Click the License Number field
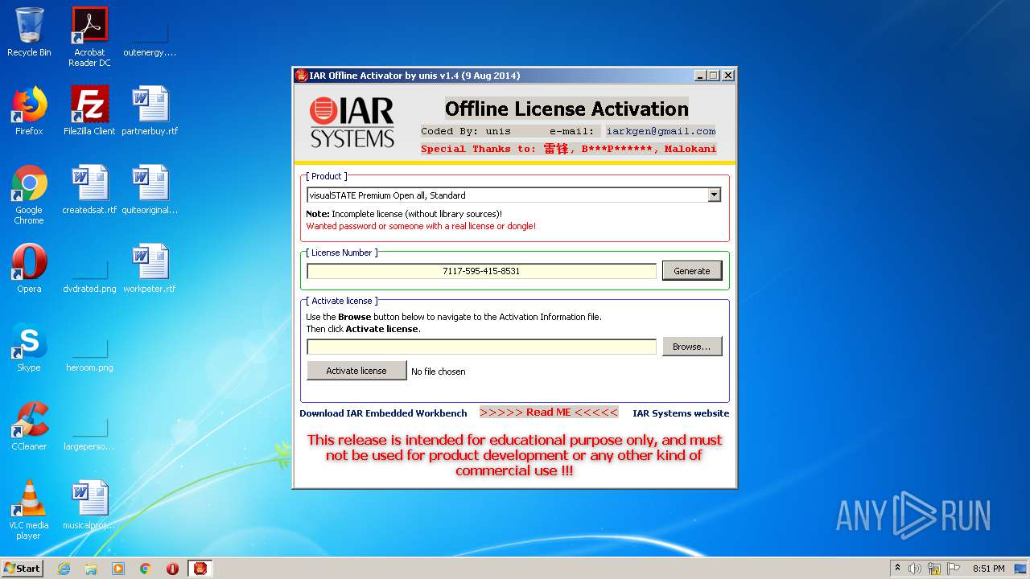The image size is (1030, 579). click(481, 271)
